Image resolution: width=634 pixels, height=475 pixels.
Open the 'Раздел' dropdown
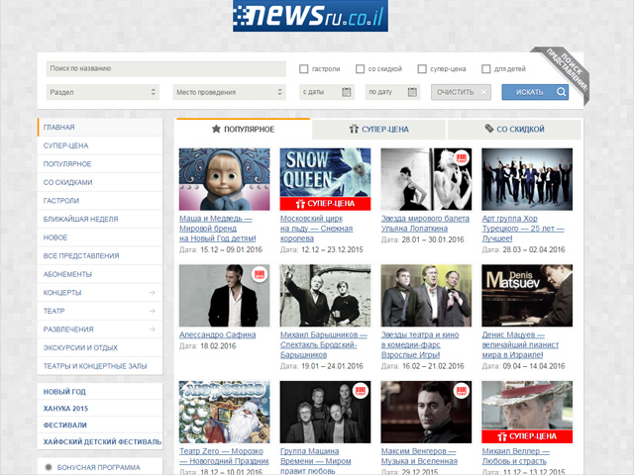click(103, 92)
